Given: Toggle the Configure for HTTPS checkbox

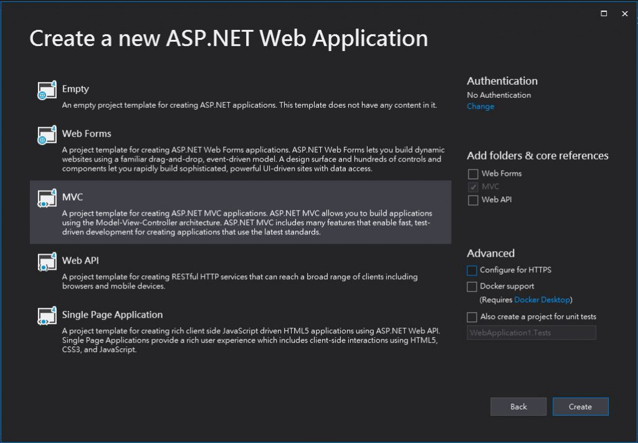Looking at the screenshot, I should coord(472,270).
